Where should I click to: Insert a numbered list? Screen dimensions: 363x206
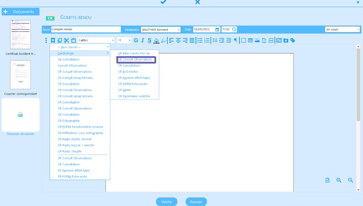point(207,41)
